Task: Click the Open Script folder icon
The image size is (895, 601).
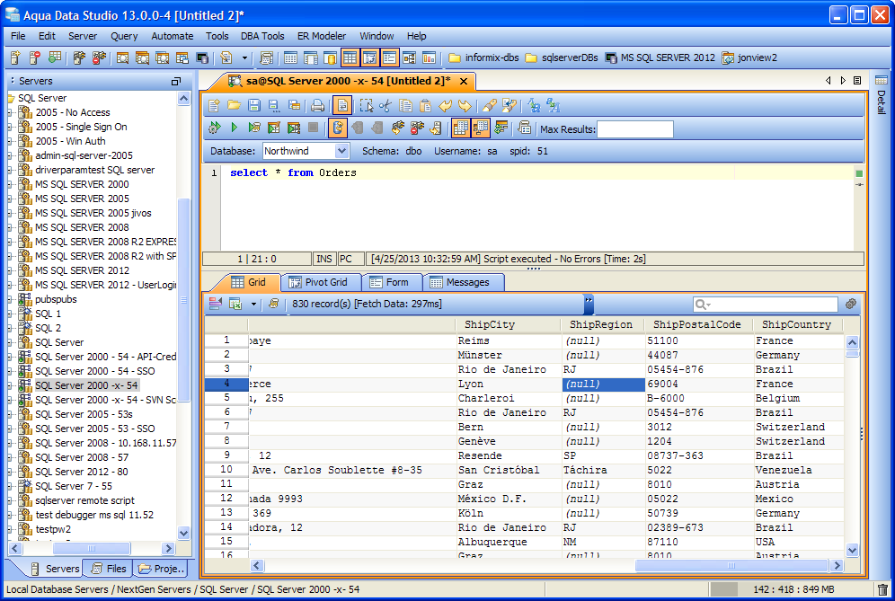Action: (x=234, y=105)
